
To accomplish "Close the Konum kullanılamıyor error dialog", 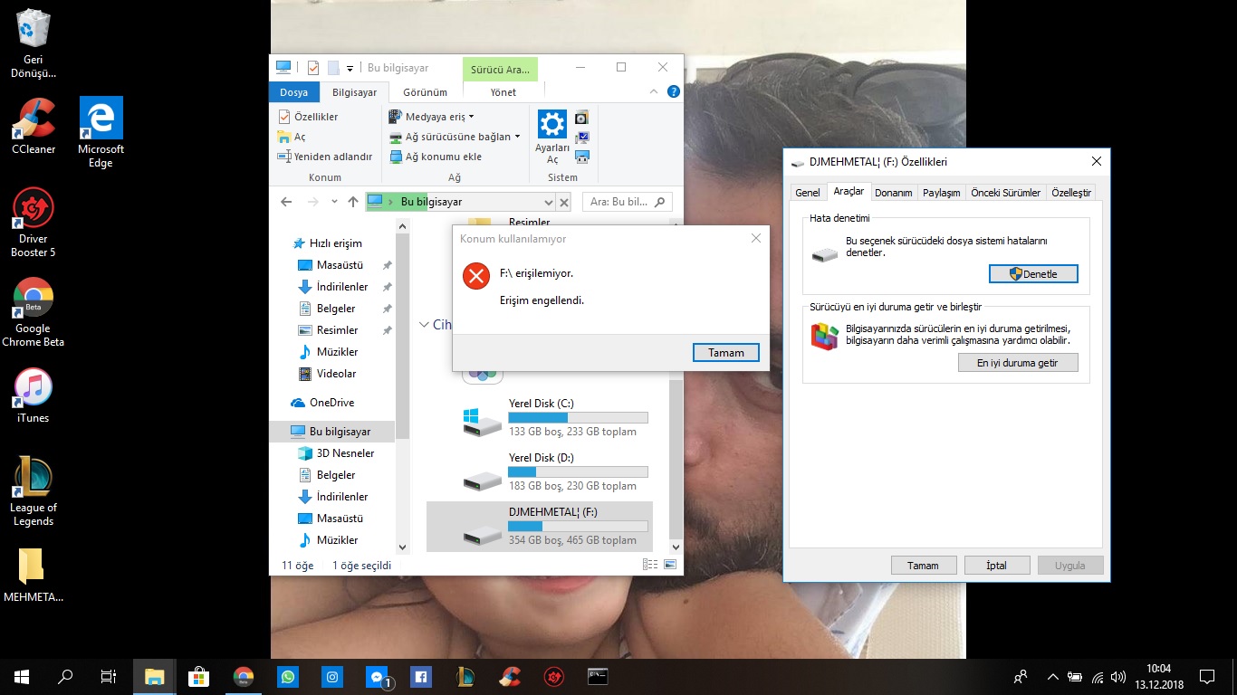I will 756,239.
